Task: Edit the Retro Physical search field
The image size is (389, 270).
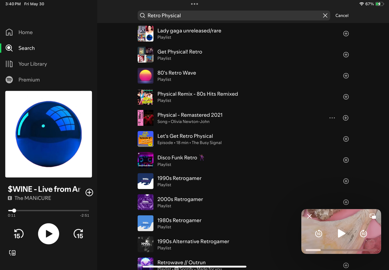Action: (x=234, y=16)
